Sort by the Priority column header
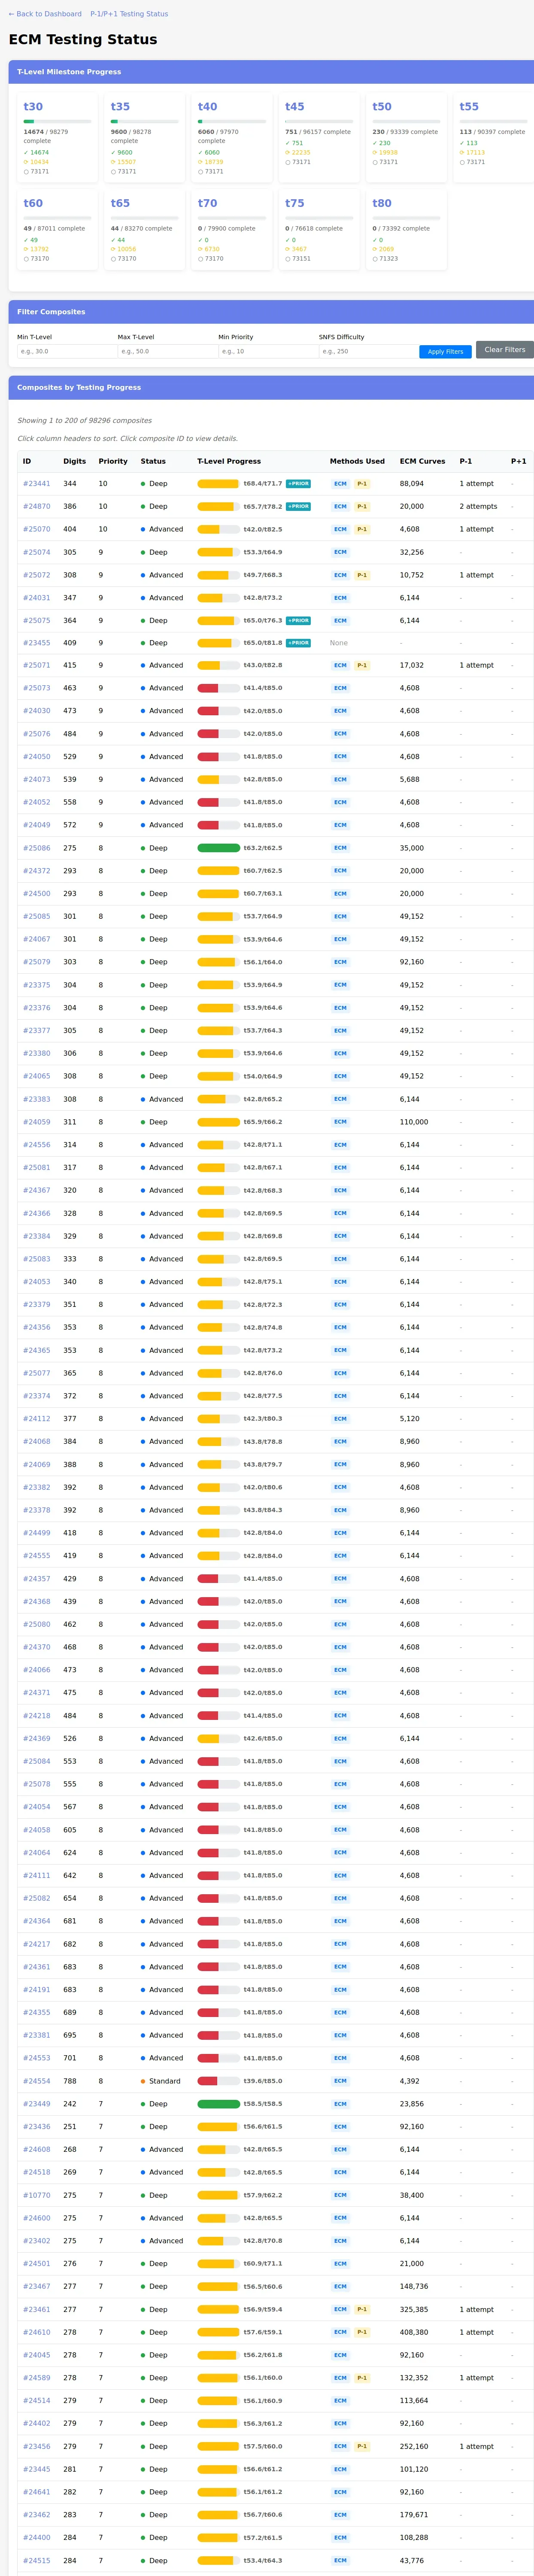Screen dimensions: 534x2576 point(113,462)
